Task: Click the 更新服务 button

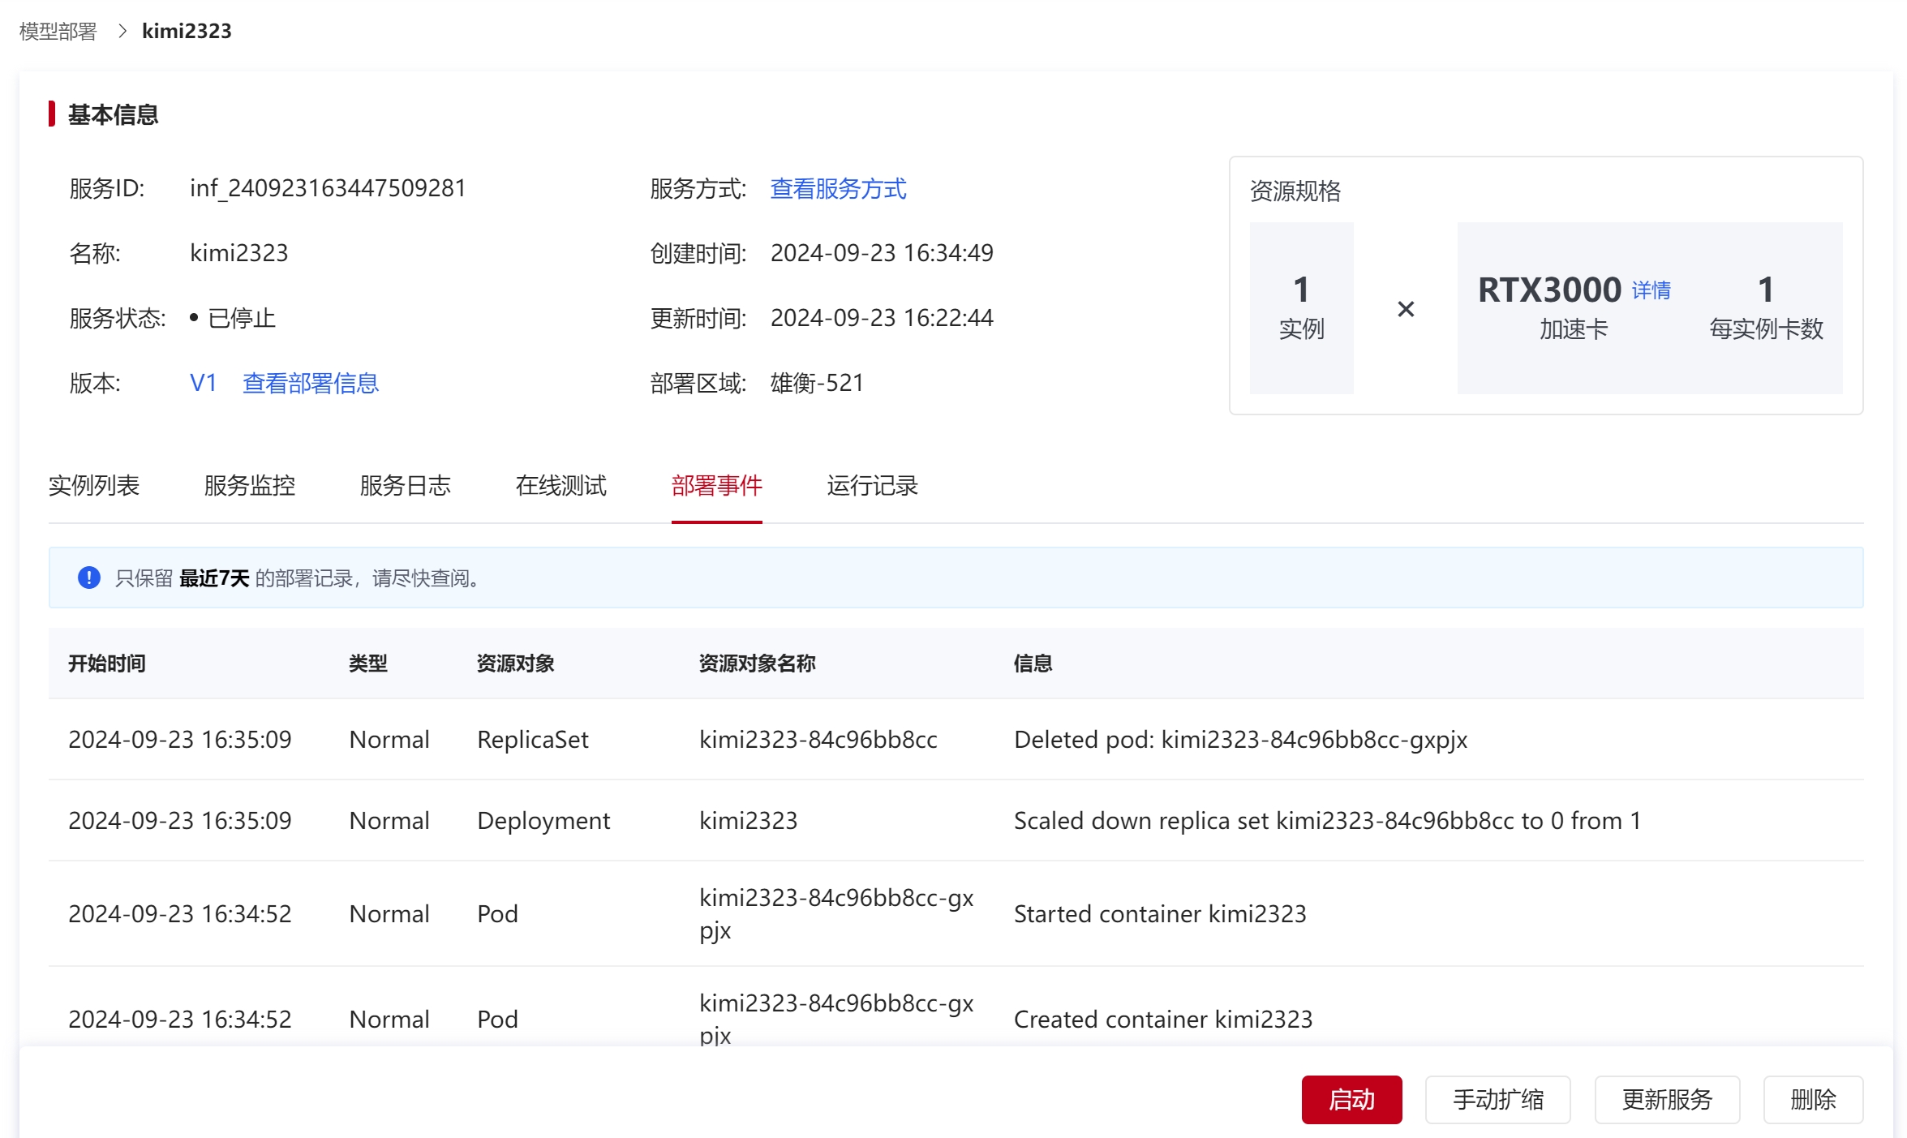Action: point(1667,1100)
